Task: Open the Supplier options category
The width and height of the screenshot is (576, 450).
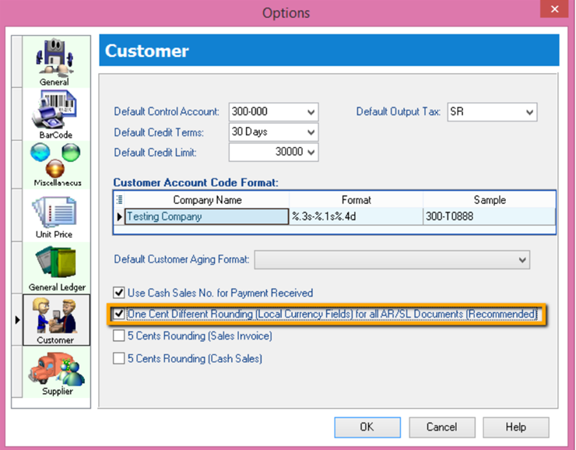Action: tap(54, 371)
